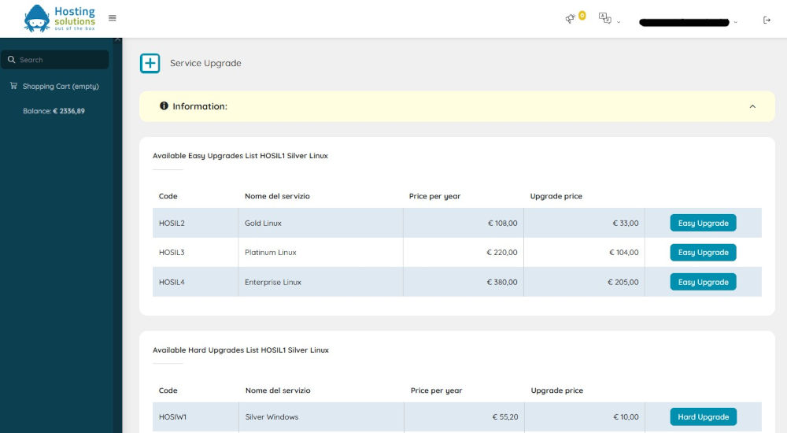Click the yellow notification count badge
This screenshot has height=433, width=787.
tap(582, 16)
